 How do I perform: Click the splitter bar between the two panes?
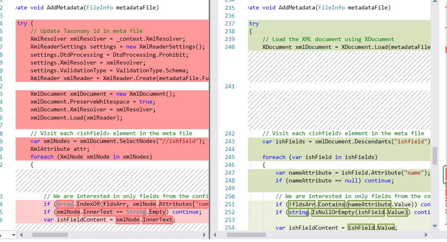[x=210, y=123]
